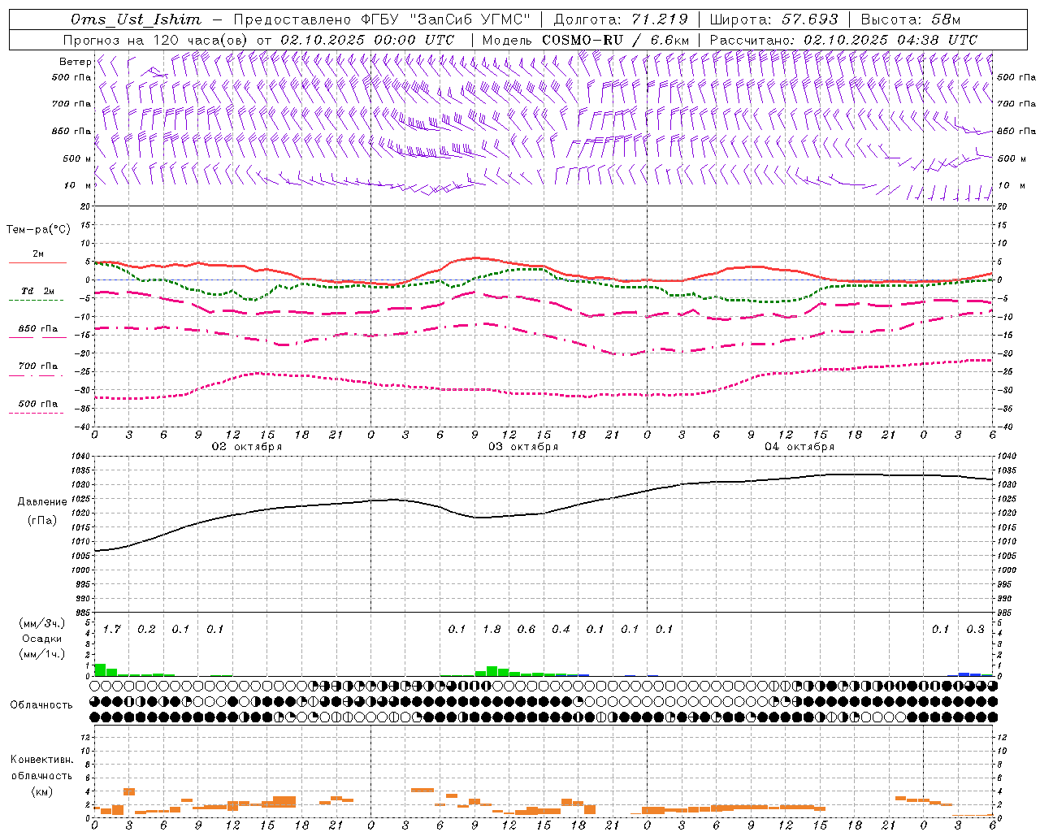Click the red 2м temperature legend line

37,262
